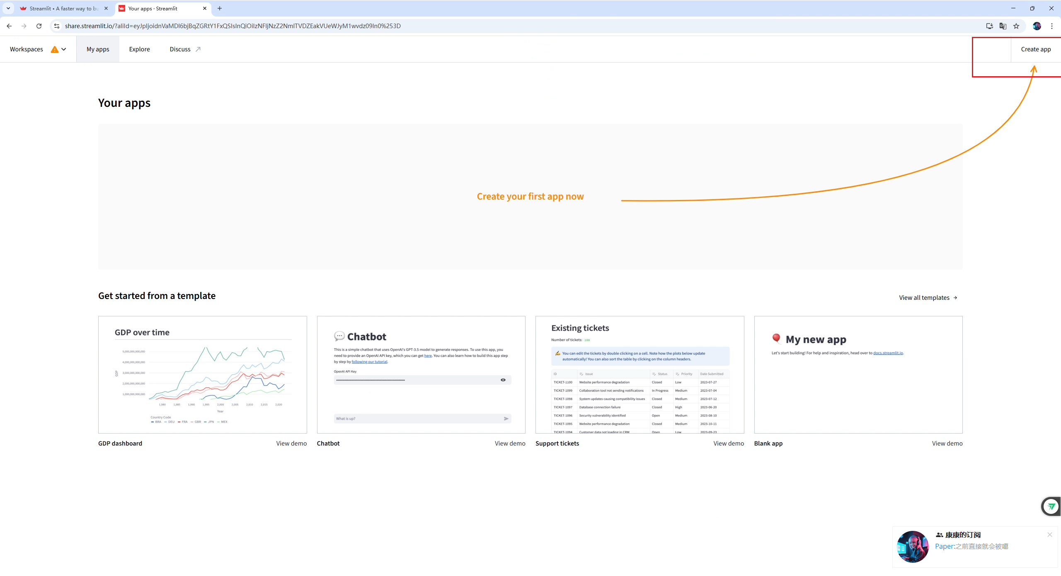
Task: Go forward to the next page
Action: [24, 26]
